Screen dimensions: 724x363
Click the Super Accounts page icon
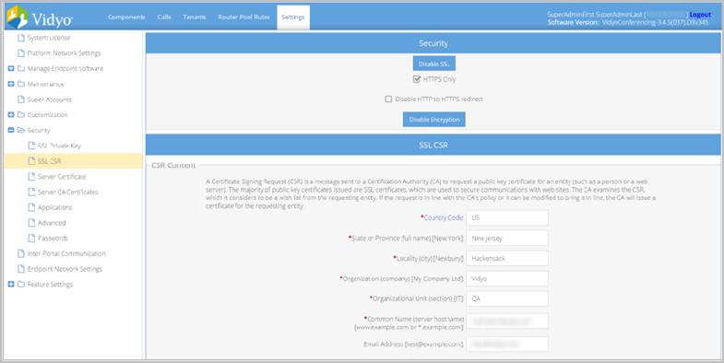click(x=21, y=100)
